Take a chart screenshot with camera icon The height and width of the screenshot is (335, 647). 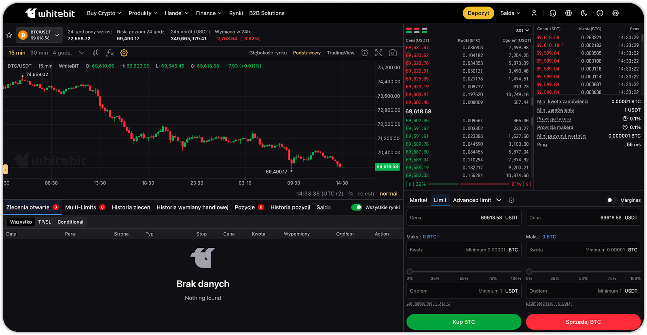click(x=392, y=53)
